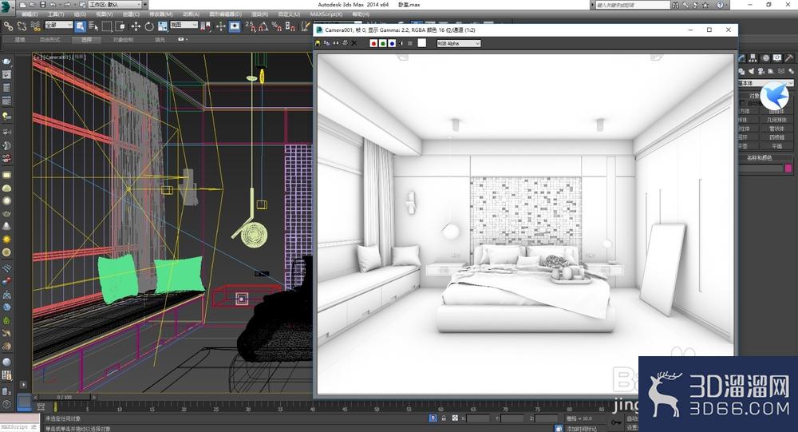
Task: Copy image in render frame window
Action: pos(326,43)
